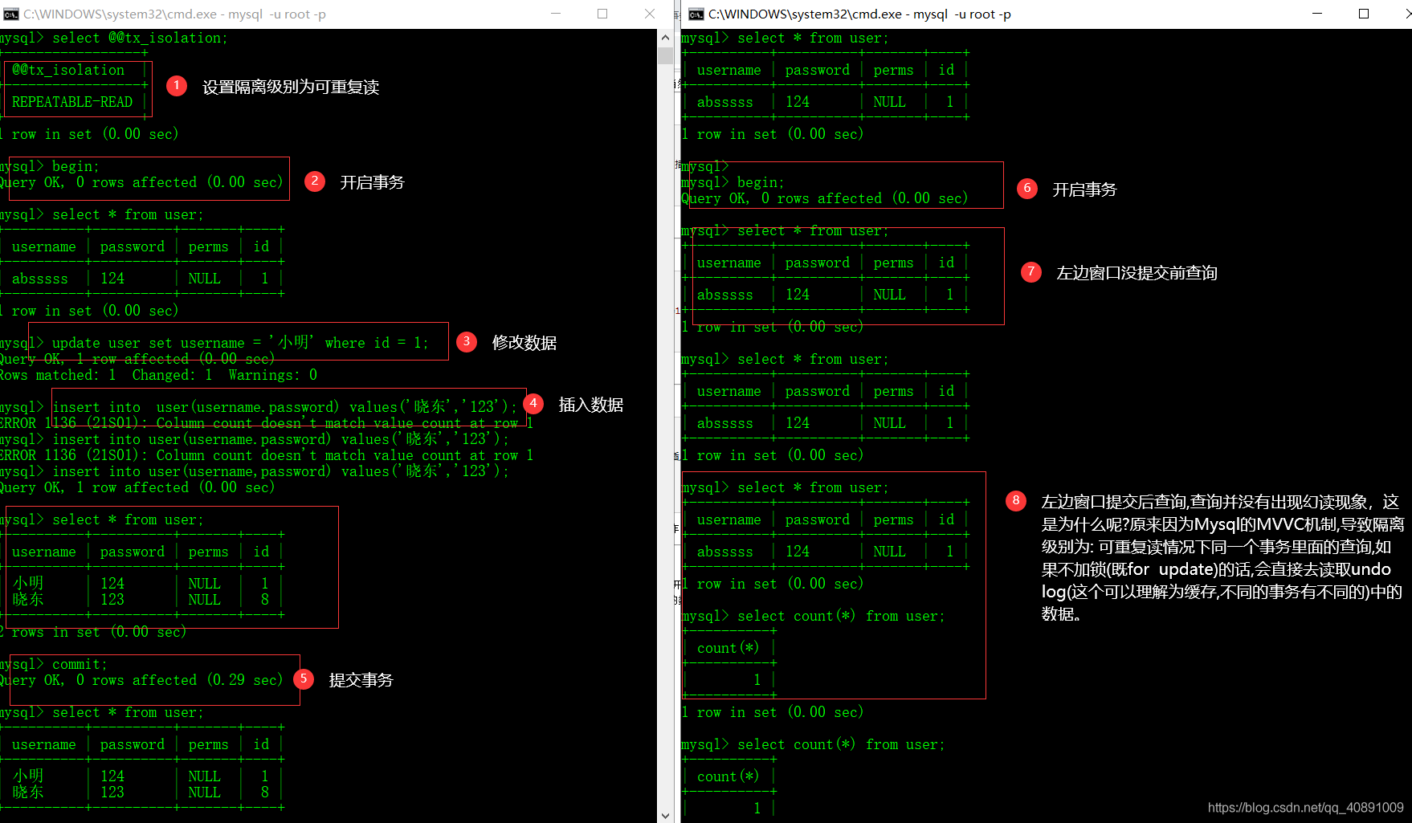Click the right window title bar text
This screenshot has height=823, width=1412.
point(859,14)
